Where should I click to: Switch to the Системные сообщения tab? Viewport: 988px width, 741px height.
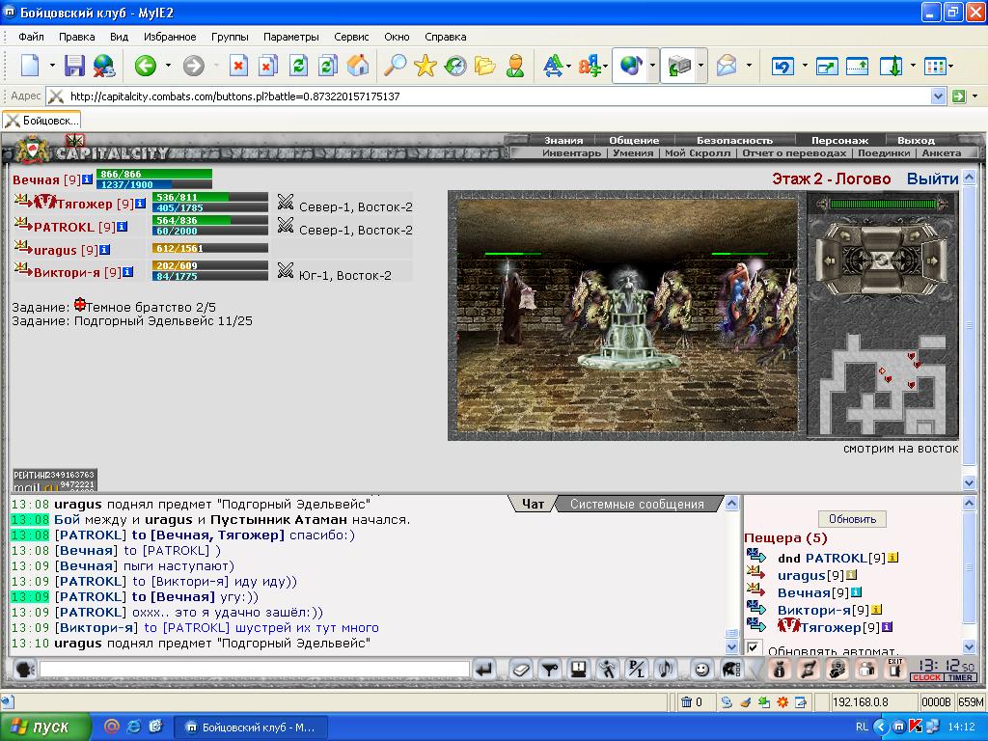(x=637, y=504)
